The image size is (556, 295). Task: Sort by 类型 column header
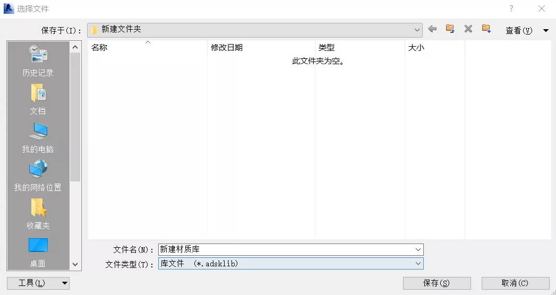pyautogui.click(x=360, y=47)
